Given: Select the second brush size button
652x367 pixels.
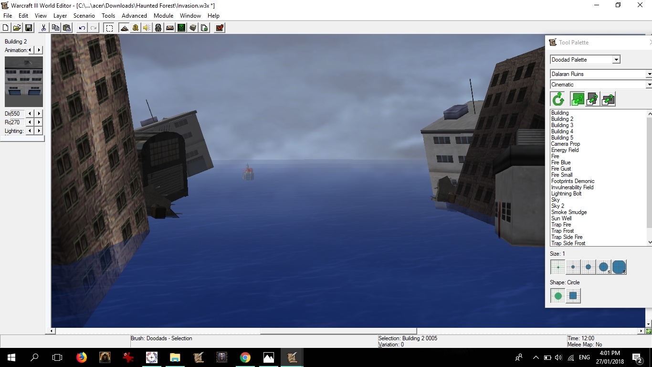Looking at the screenshot, I should [x=573, y=267].
